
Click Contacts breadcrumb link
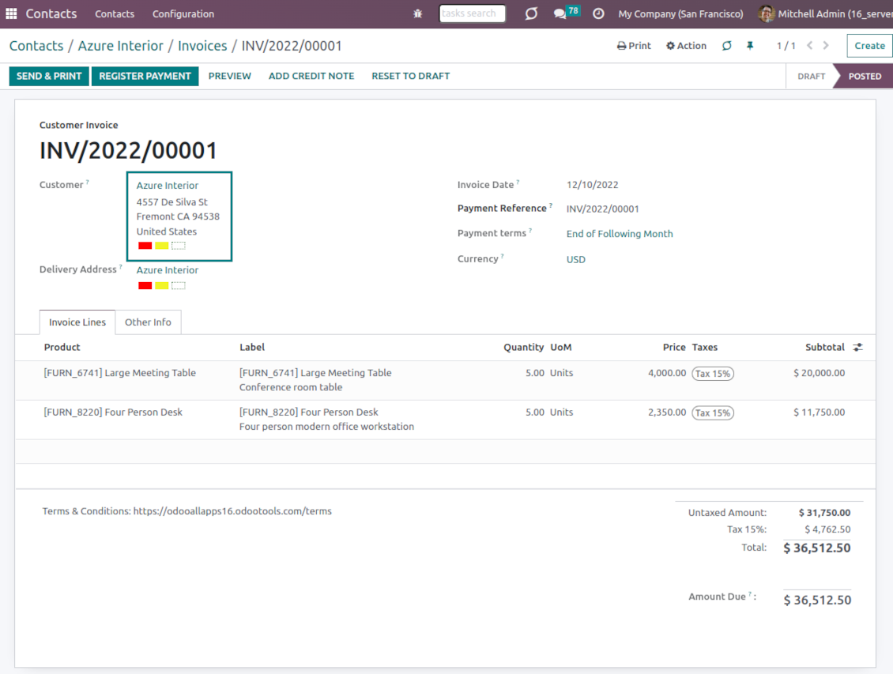click(36, 46)
